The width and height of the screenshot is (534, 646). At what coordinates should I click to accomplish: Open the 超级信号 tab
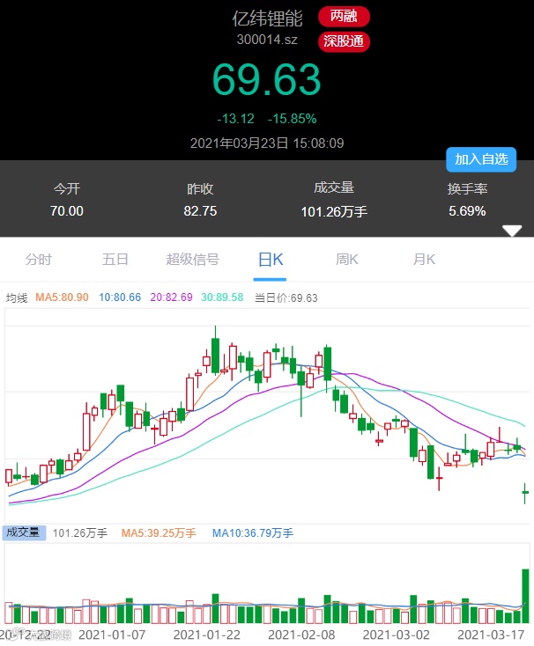pyautogui.click(x=193, y=260)
